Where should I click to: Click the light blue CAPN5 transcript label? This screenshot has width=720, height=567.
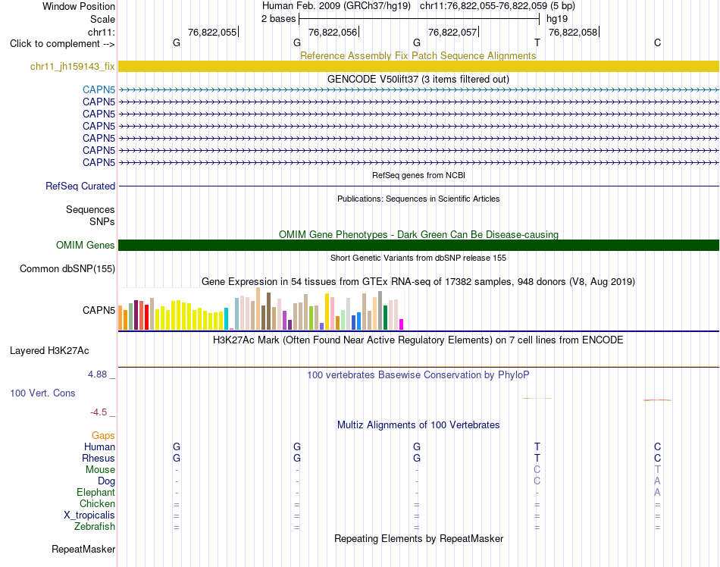pos(99,89)
